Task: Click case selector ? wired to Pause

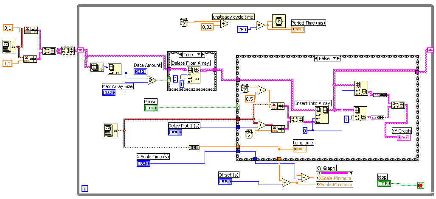Action: tap(237, 107)
